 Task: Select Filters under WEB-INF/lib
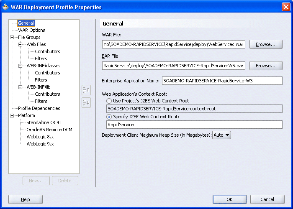41,101
